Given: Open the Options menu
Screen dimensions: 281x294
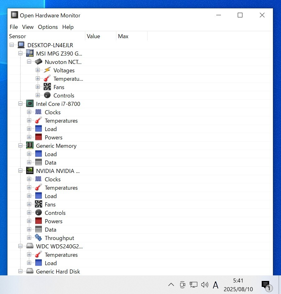Looking at the screenshot, I should [x=48, y=27].
